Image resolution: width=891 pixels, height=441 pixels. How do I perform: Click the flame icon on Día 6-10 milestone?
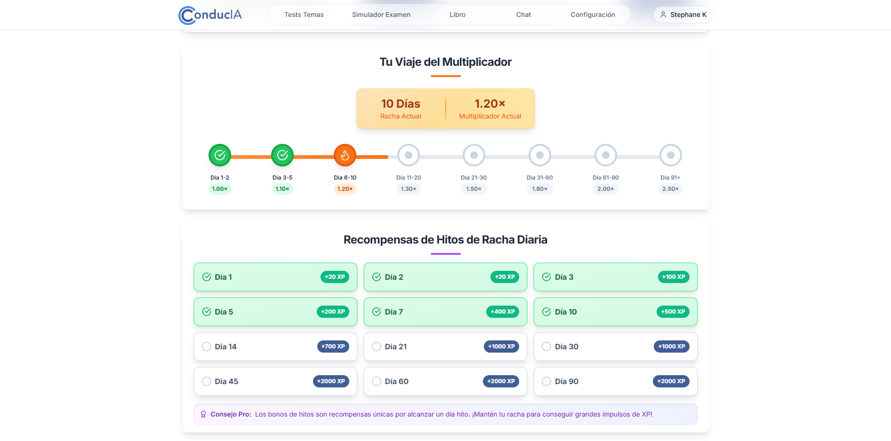(x=345, y=155)
